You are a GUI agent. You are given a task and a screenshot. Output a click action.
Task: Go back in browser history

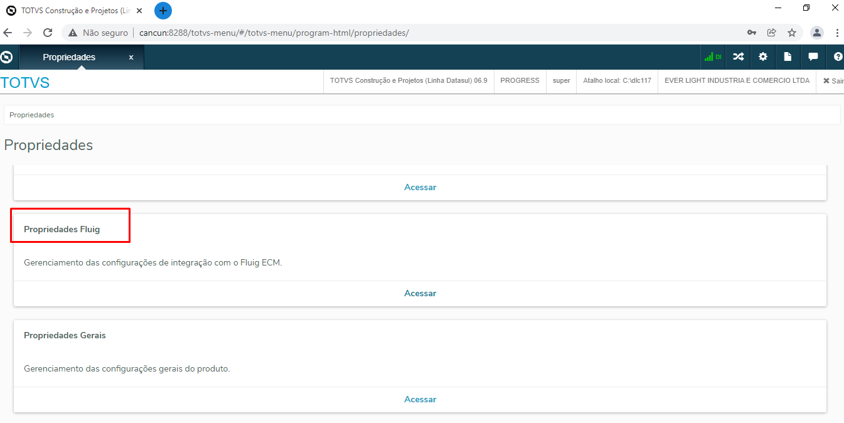coord(8,33)
